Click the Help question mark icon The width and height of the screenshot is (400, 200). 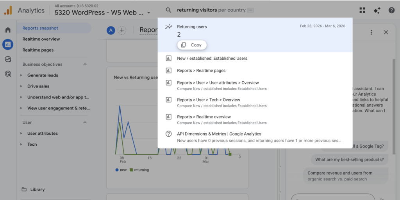click(391, 11)
